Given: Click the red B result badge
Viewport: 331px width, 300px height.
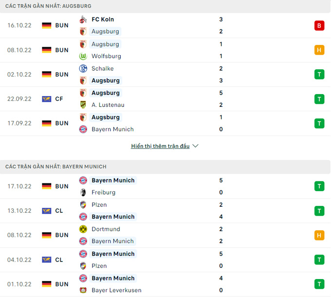Looking at the screenshot, I should (319, 25).
